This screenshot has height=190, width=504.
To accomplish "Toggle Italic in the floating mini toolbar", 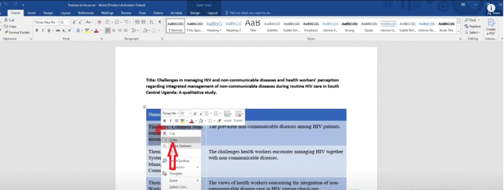I will (x=170, y=120).
